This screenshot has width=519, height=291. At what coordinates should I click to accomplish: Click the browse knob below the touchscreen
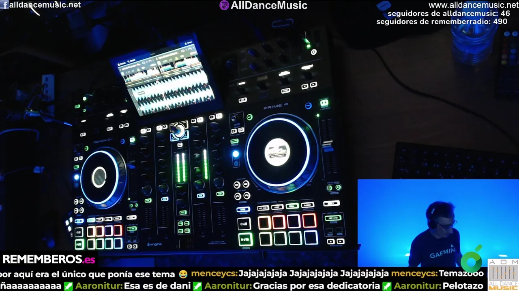coord(178,130)
